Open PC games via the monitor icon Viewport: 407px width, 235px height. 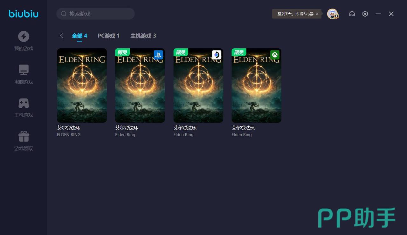[x=24, y=70]
